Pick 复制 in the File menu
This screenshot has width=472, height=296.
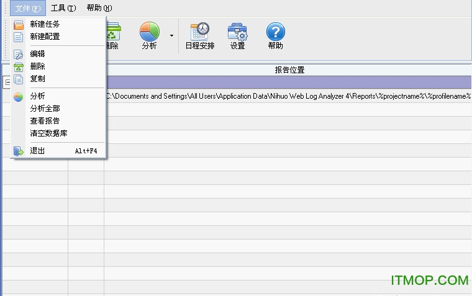coord(37,79)
